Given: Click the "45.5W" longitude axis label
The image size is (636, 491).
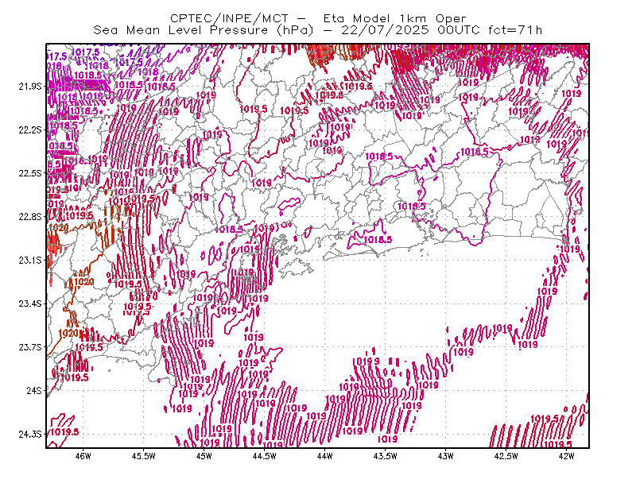Looking at the screenshot, I should tap(144, 456).
